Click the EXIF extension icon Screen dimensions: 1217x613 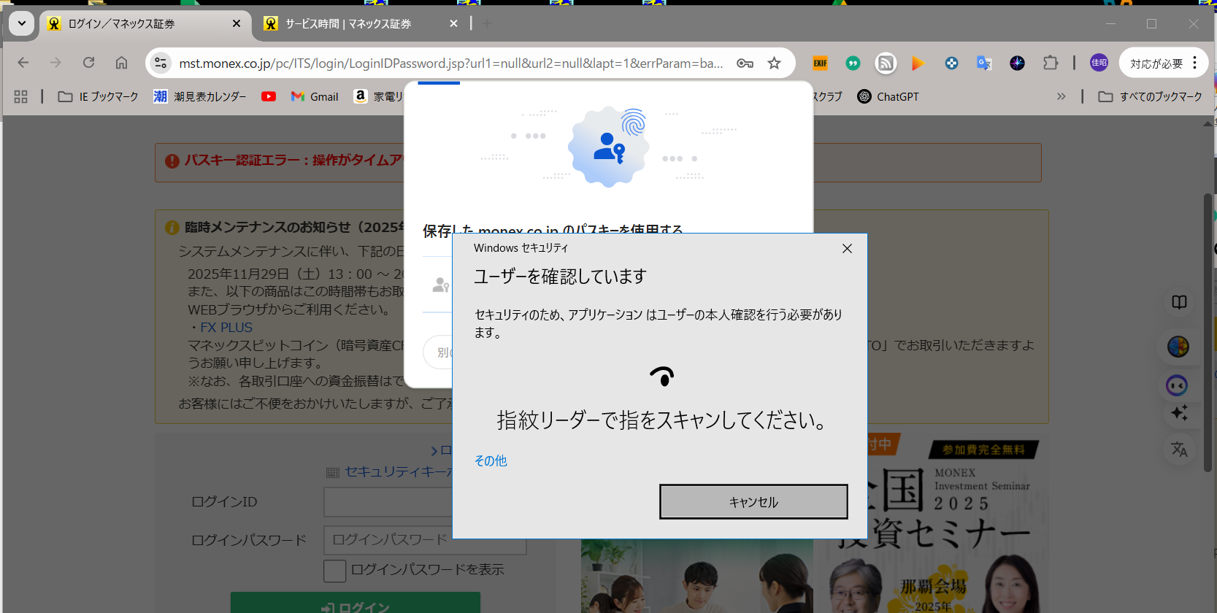[820, 63]
